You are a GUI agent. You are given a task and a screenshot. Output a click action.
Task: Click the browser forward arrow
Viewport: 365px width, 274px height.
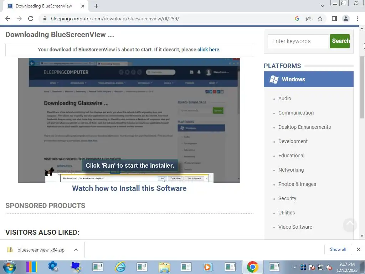[x=19, y=19]
